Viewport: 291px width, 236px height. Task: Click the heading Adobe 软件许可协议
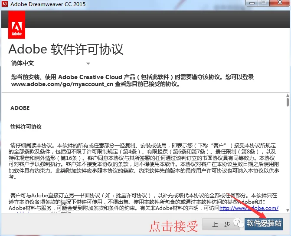click(66, 49)
